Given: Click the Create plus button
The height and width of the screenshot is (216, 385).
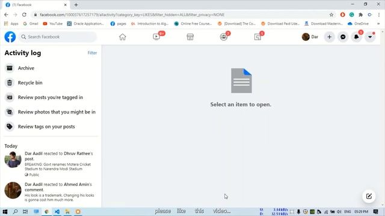Looking at the screenshot, I should click(x=330, y=37).
